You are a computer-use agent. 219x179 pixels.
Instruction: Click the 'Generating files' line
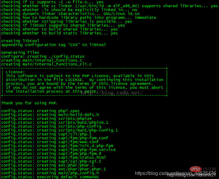pyautogui.click(x=20, y=53)
